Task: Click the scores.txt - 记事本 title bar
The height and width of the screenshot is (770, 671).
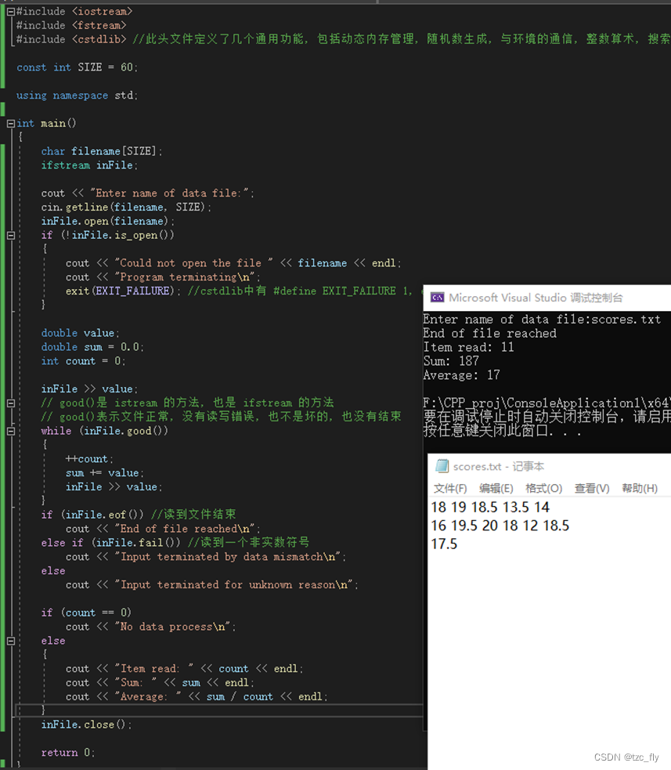Action: 498,467
